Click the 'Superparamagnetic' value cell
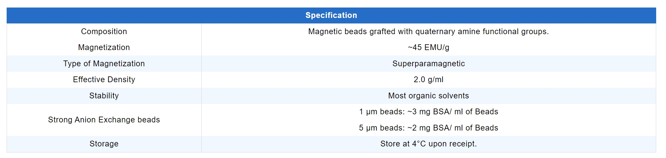This screenshot has width=666, height=158. click(428, 64)
